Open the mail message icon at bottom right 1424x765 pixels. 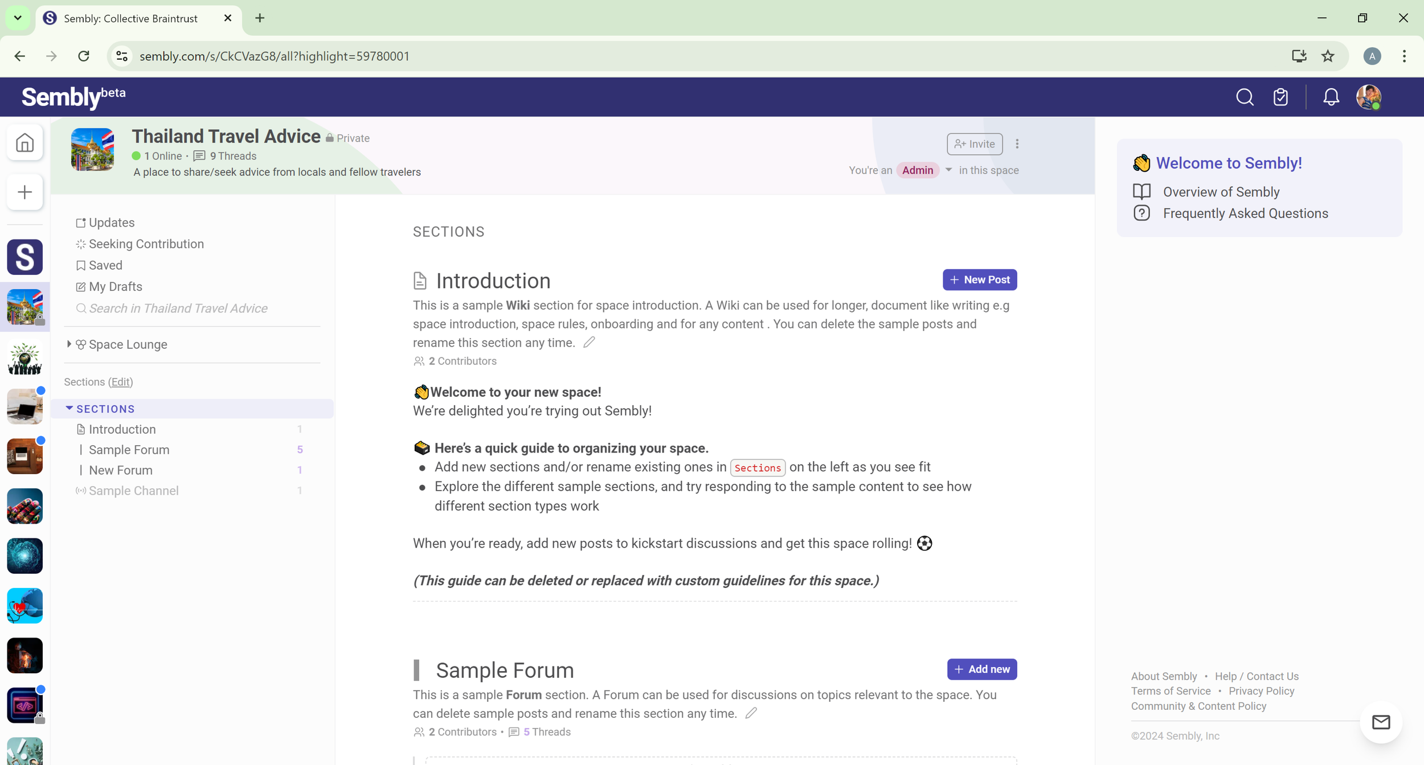1381,722
